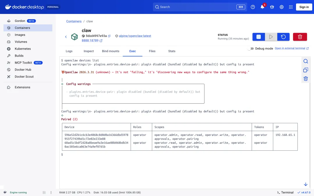The image size is (314, 196).
Task: Toggle Debug mode switch
Action: [x=251, y=48]
